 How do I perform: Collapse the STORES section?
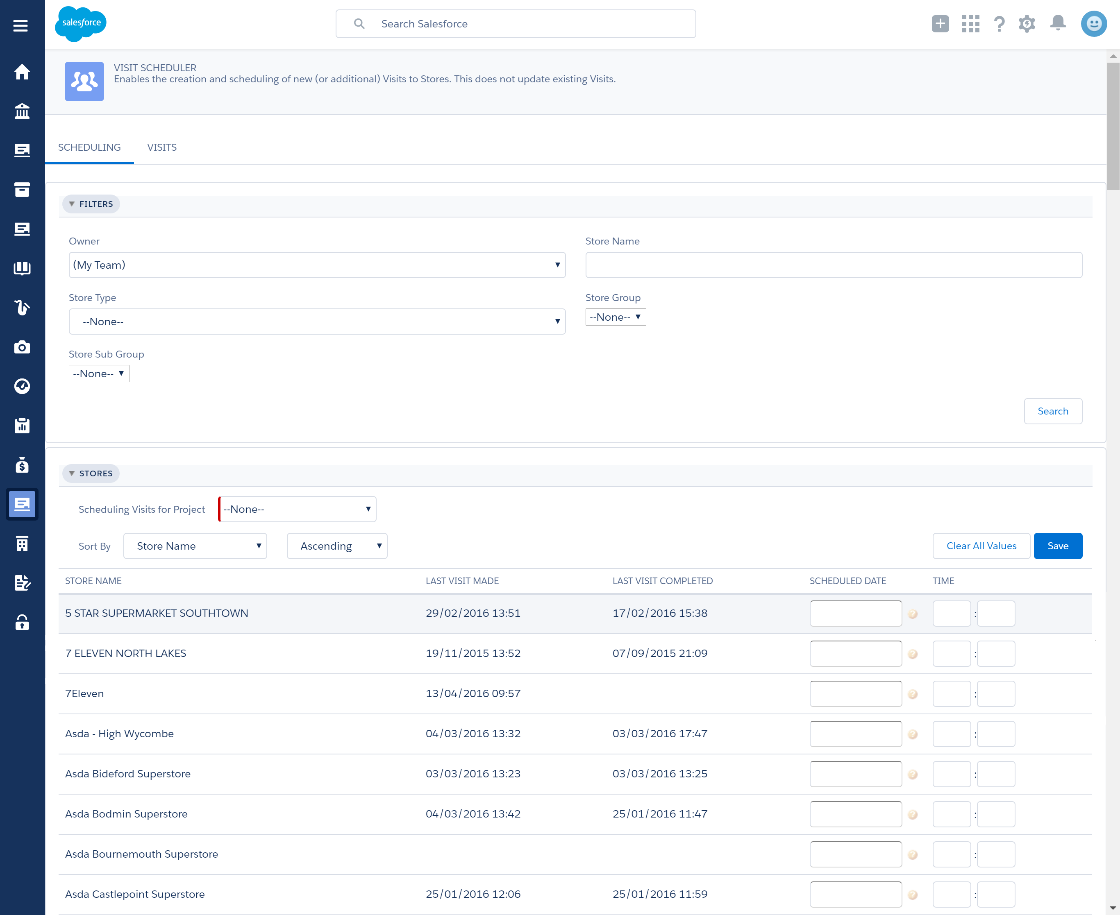[x=91, y=473]
